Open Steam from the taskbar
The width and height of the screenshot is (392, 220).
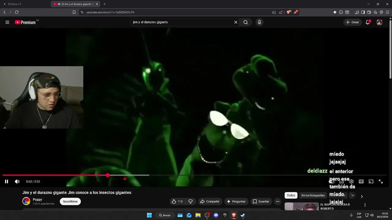coord(243,215)
